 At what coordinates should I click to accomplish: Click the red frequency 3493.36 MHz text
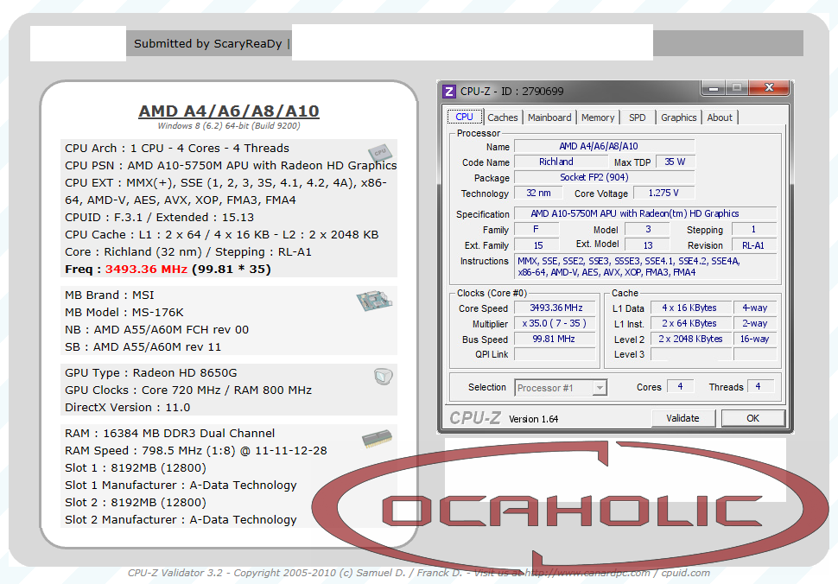147,270
